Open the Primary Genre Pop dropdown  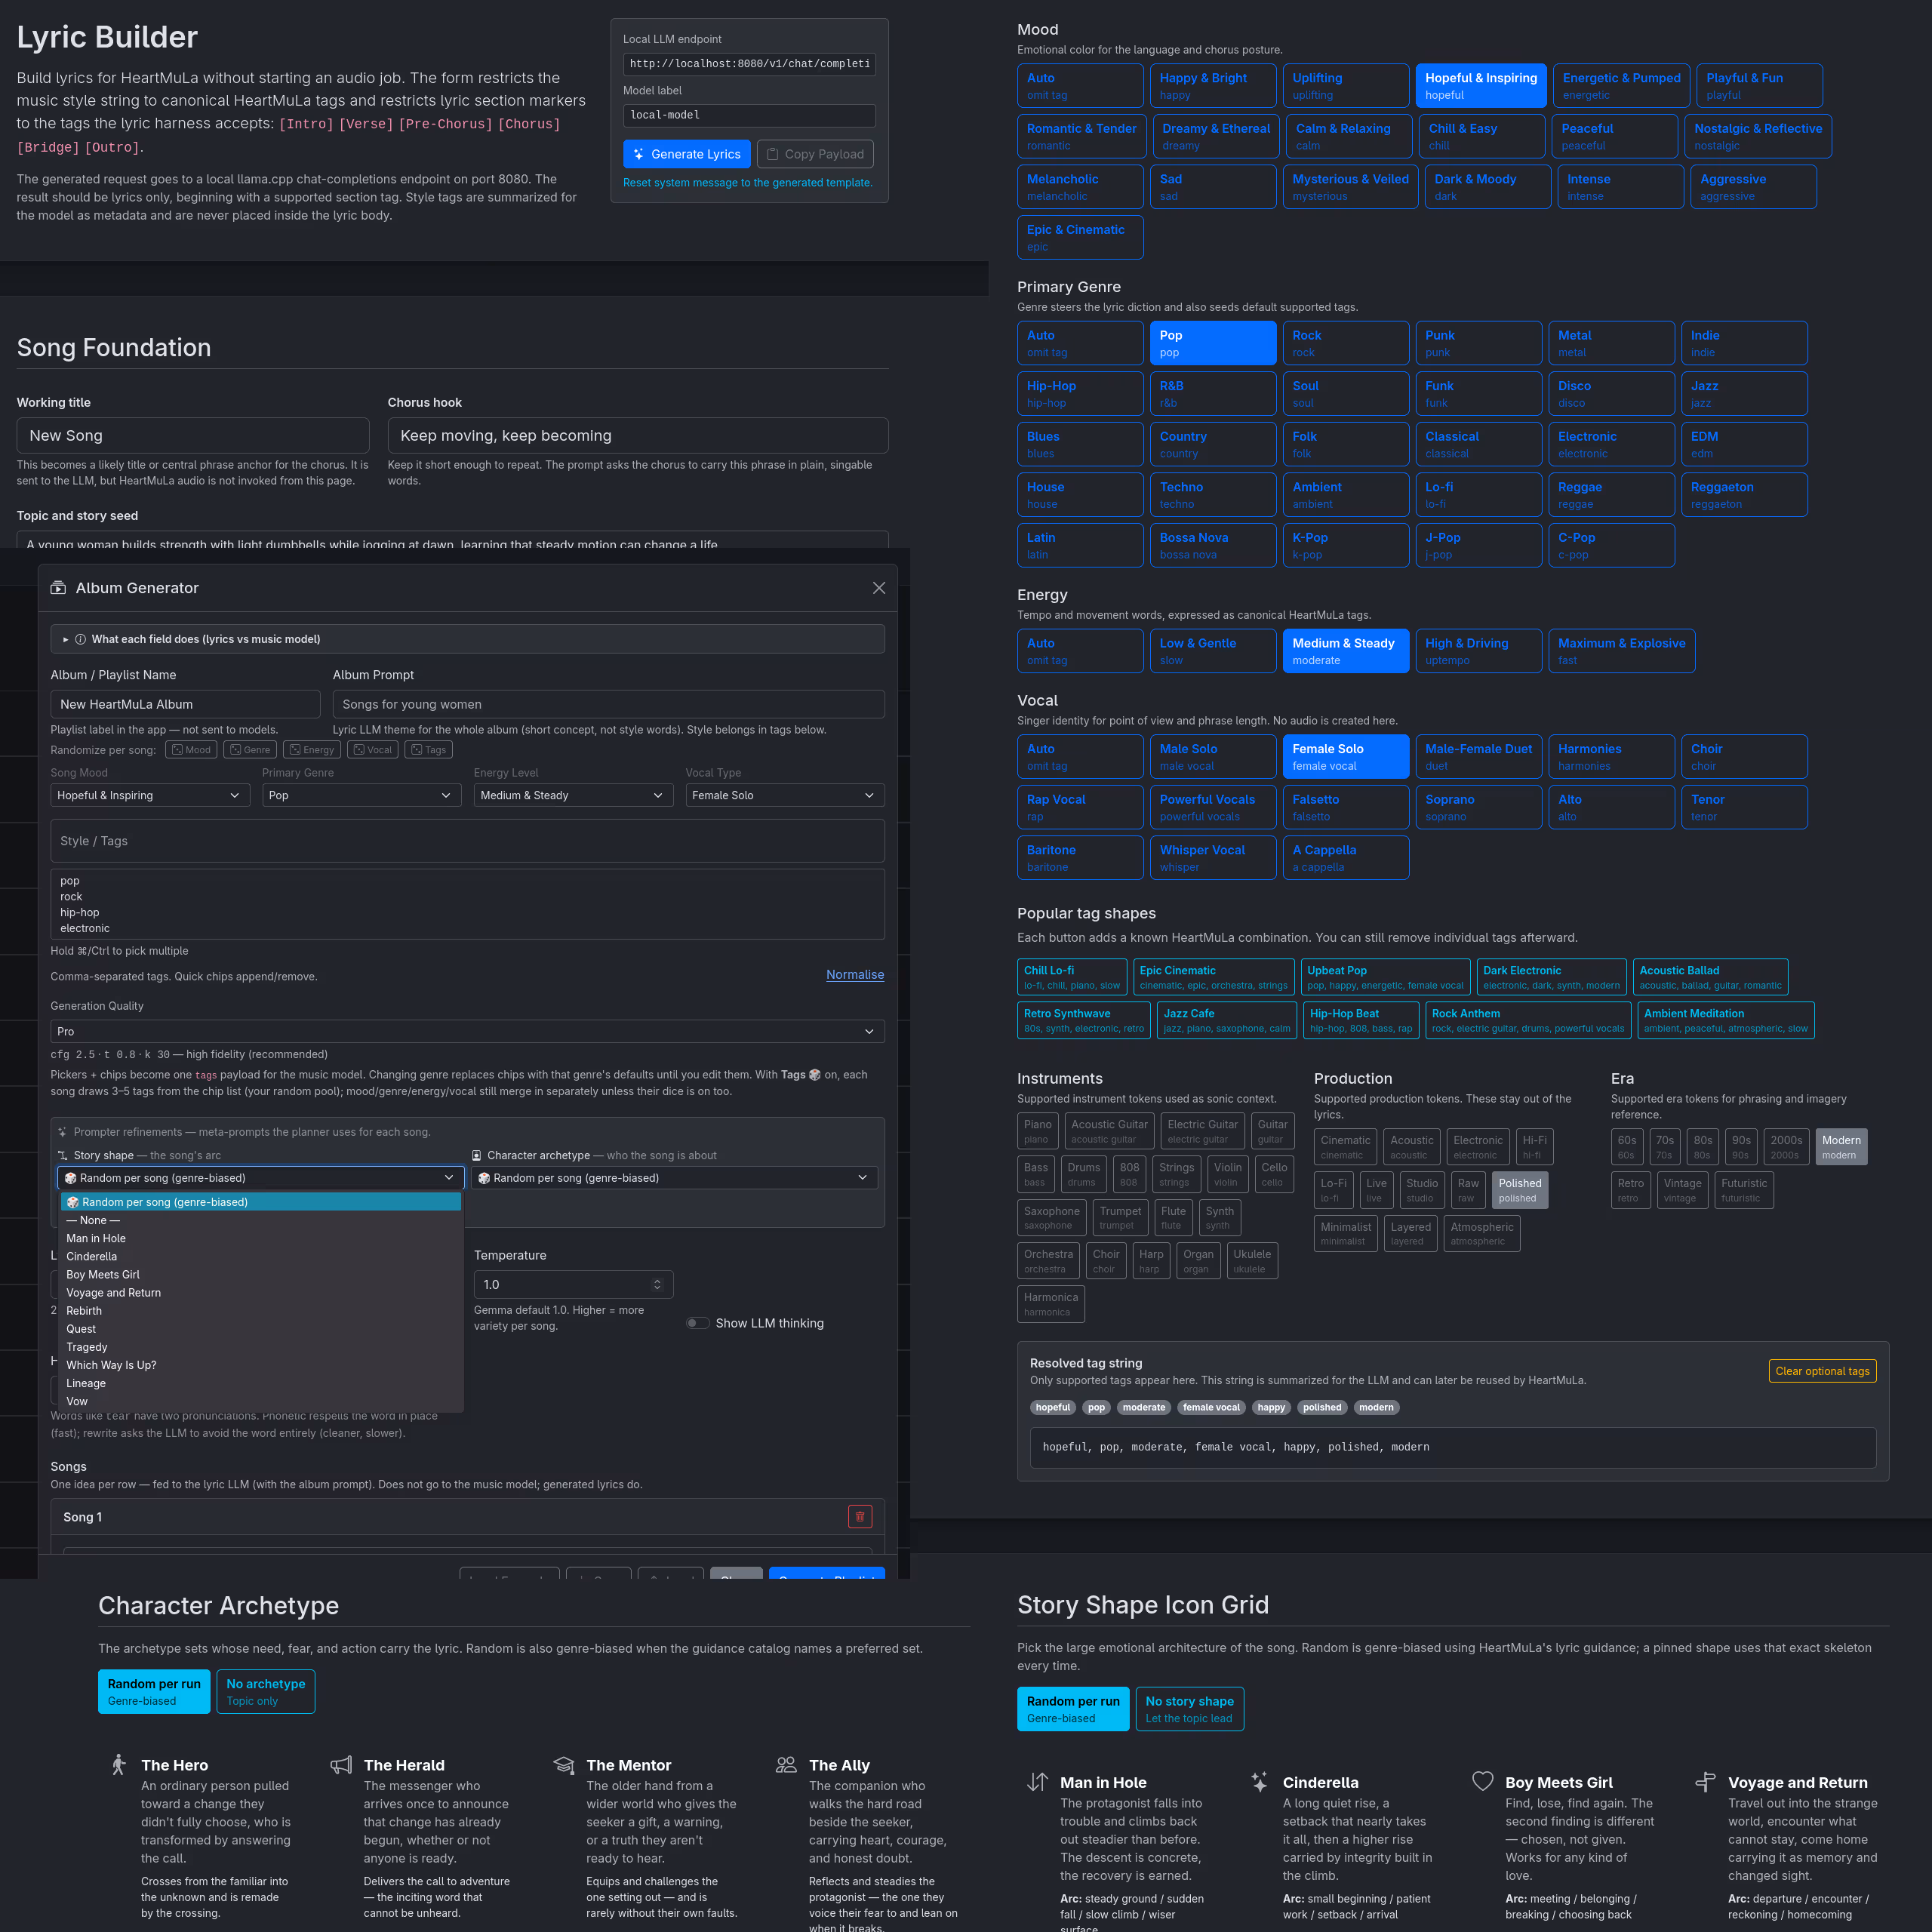coord(361,795)
